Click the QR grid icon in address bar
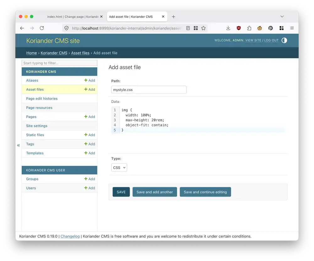Image resolution: width=314 pixels, height=261 pixels. point(196,28)
